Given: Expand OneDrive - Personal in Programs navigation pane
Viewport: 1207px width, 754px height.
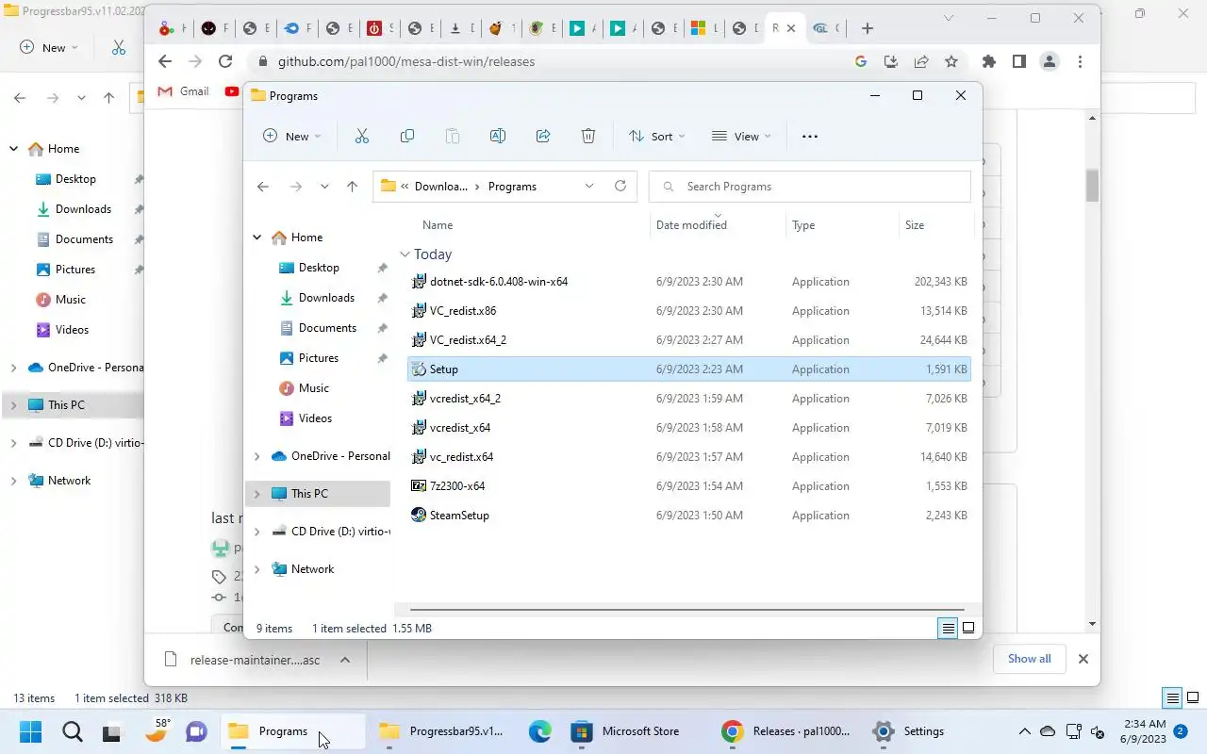Looking at the screenshot, I should click(256, 456).
